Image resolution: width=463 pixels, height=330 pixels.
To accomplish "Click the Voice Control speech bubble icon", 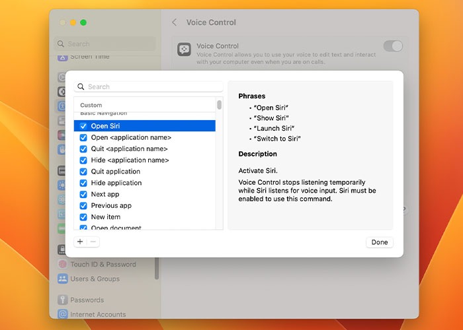I will pos(184,49).
